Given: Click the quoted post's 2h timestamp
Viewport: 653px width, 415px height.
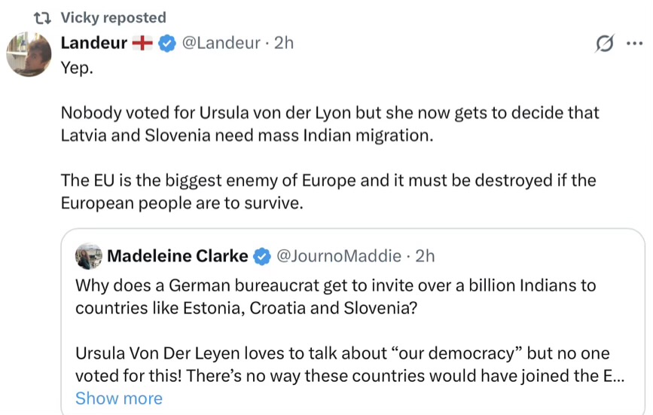Looking at the screenshot, I should pyautogui.click(x=426, y=256).
